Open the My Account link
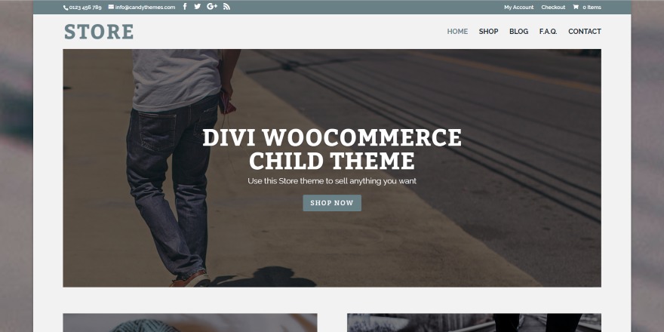This screenshot has height=332, width=664. click(519, 8)
